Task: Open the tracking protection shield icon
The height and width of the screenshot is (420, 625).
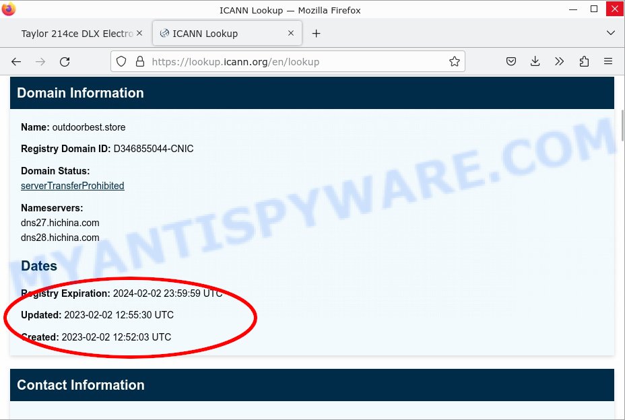Action: [x=121, y=61]
